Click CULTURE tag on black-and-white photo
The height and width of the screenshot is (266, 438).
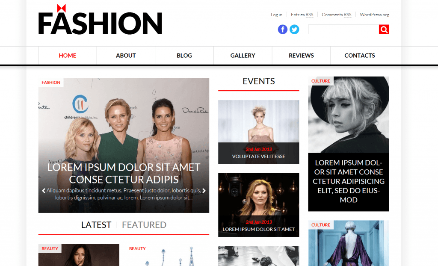pos(321,81)
